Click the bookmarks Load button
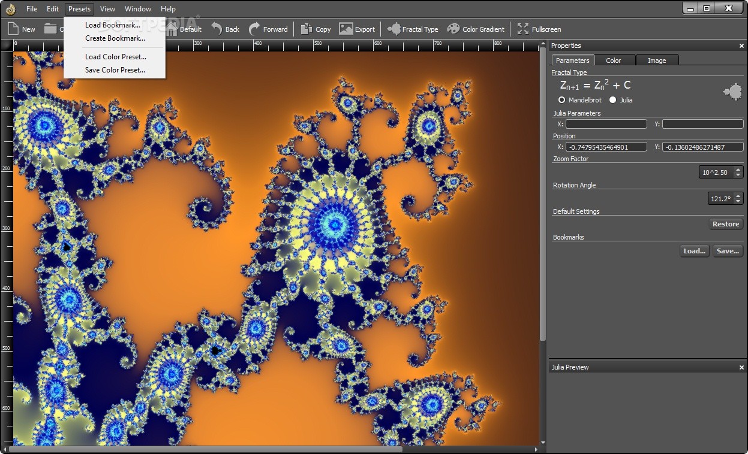 point(694,251)
